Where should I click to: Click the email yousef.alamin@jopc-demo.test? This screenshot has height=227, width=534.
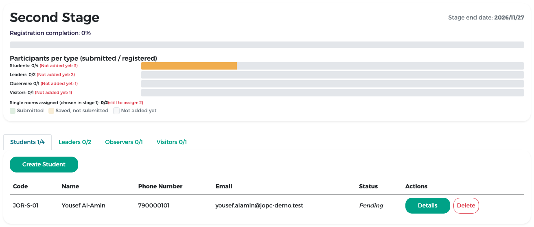(x=259, y=205)
